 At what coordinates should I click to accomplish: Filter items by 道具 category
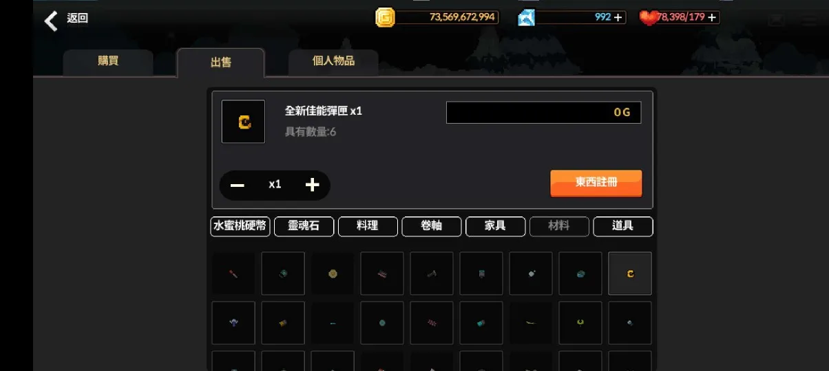(623, 226)
